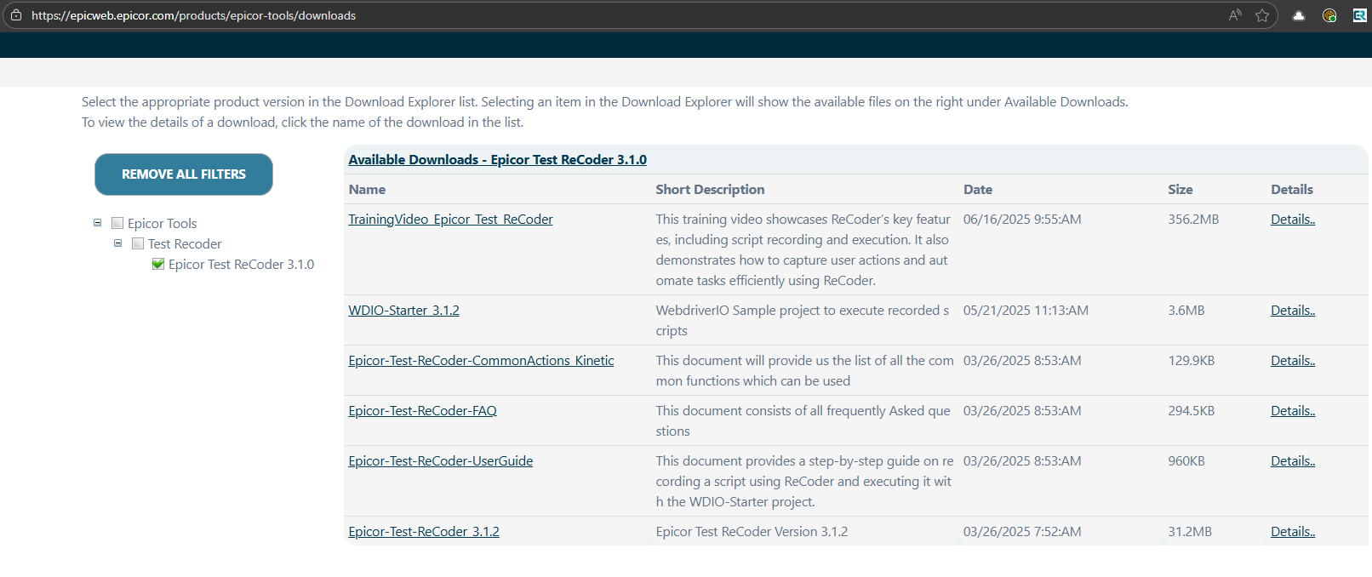This screenshot has width=1372, height=577.
Task: Click the ER extension icon
Action: (x=1359, y=15)
